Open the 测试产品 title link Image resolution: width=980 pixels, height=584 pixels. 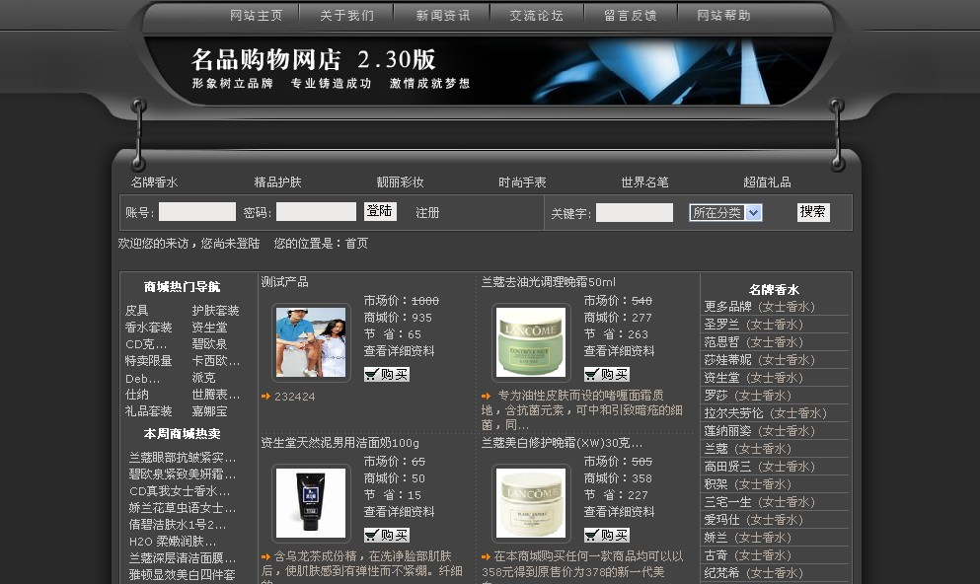(285, 282)
